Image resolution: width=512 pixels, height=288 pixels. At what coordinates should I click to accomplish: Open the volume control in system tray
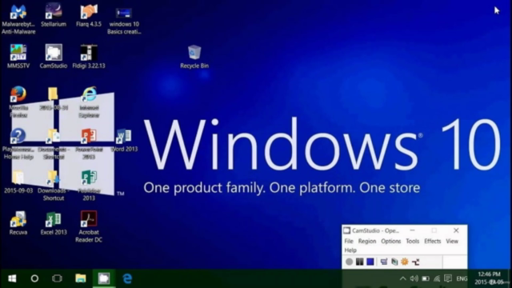[414, 278]
